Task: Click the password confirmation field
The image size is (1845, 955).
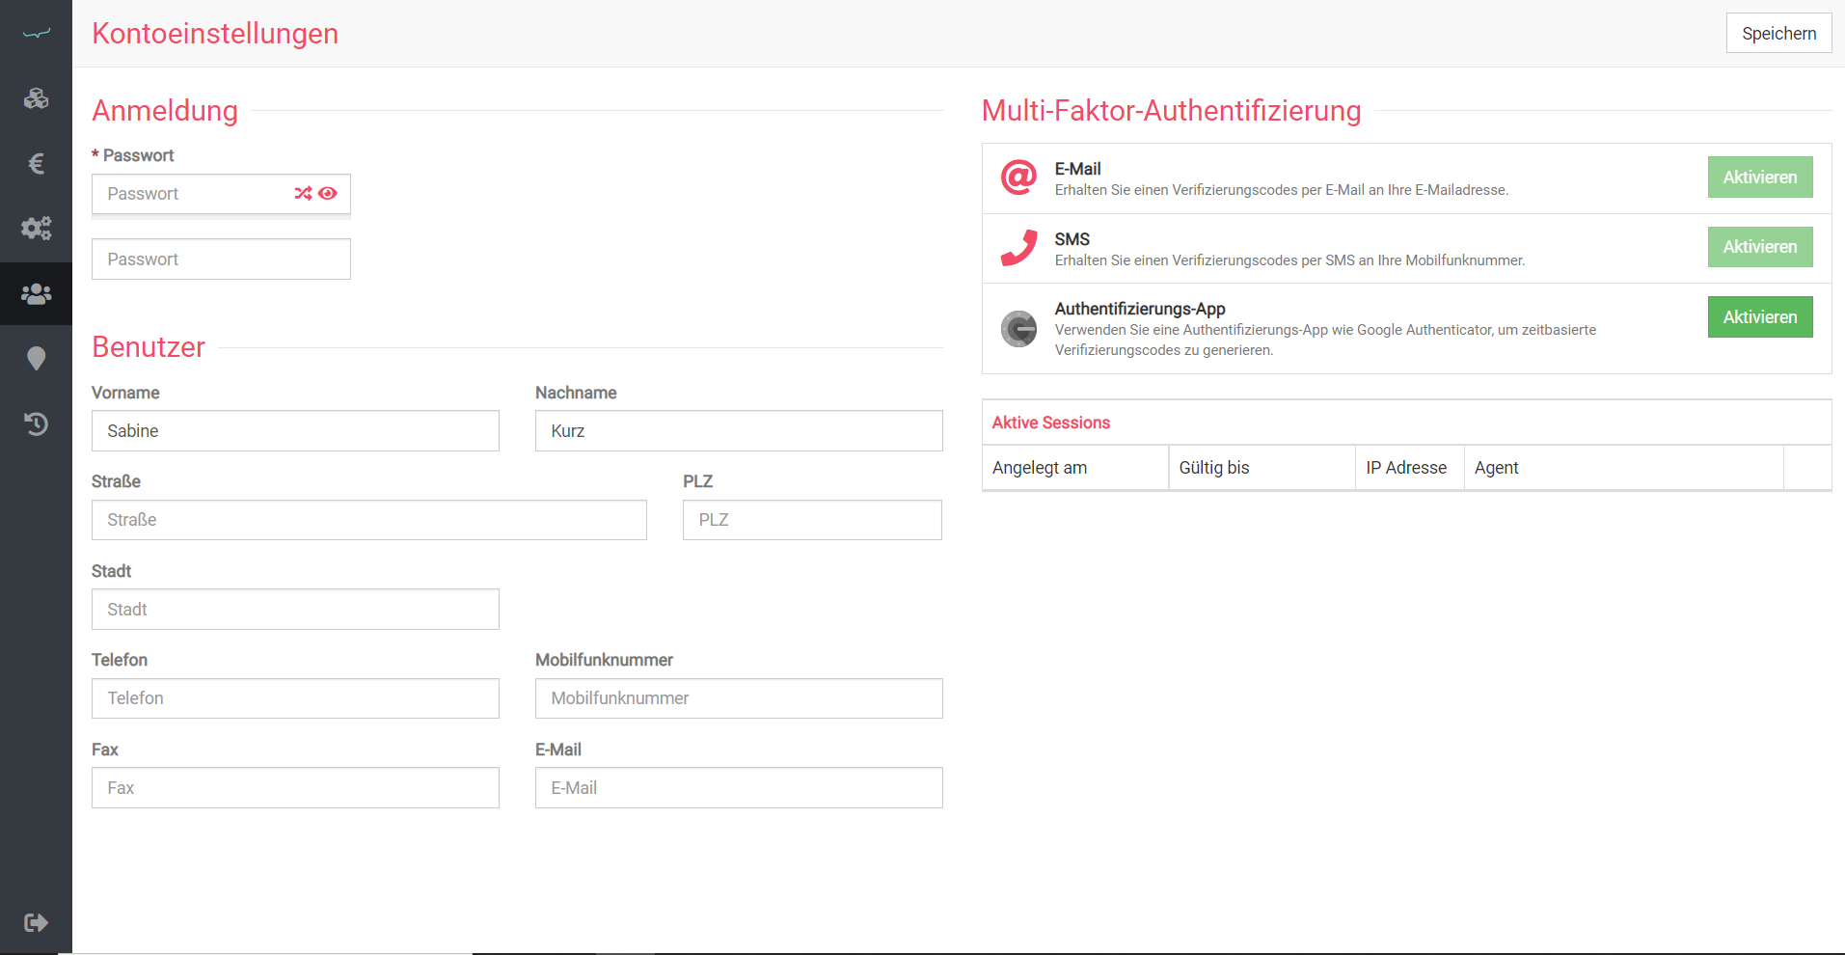Action: (x=221, y=259)
